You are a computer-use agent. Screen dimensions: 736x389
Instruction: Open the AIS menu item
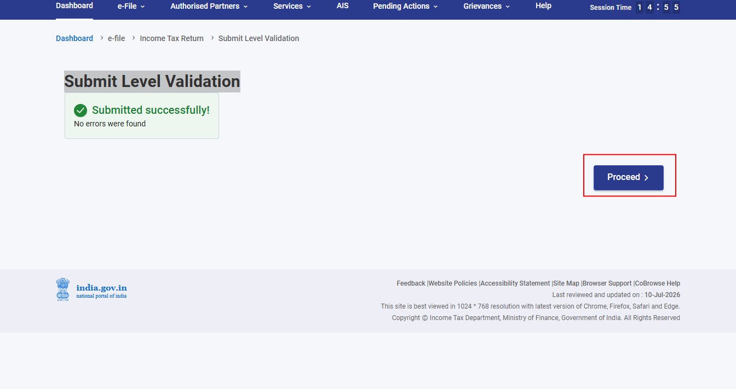tap(343, 6)
